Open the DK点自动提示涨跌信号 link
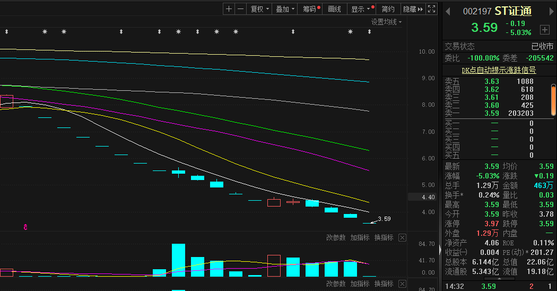Image resolution: width=557 pixels, height=291 pixels. [498, 70]
